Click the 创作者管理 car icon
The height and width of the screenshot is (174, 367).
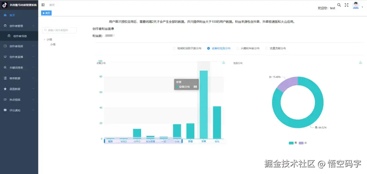pyautogui.click(x=5, y=26)
